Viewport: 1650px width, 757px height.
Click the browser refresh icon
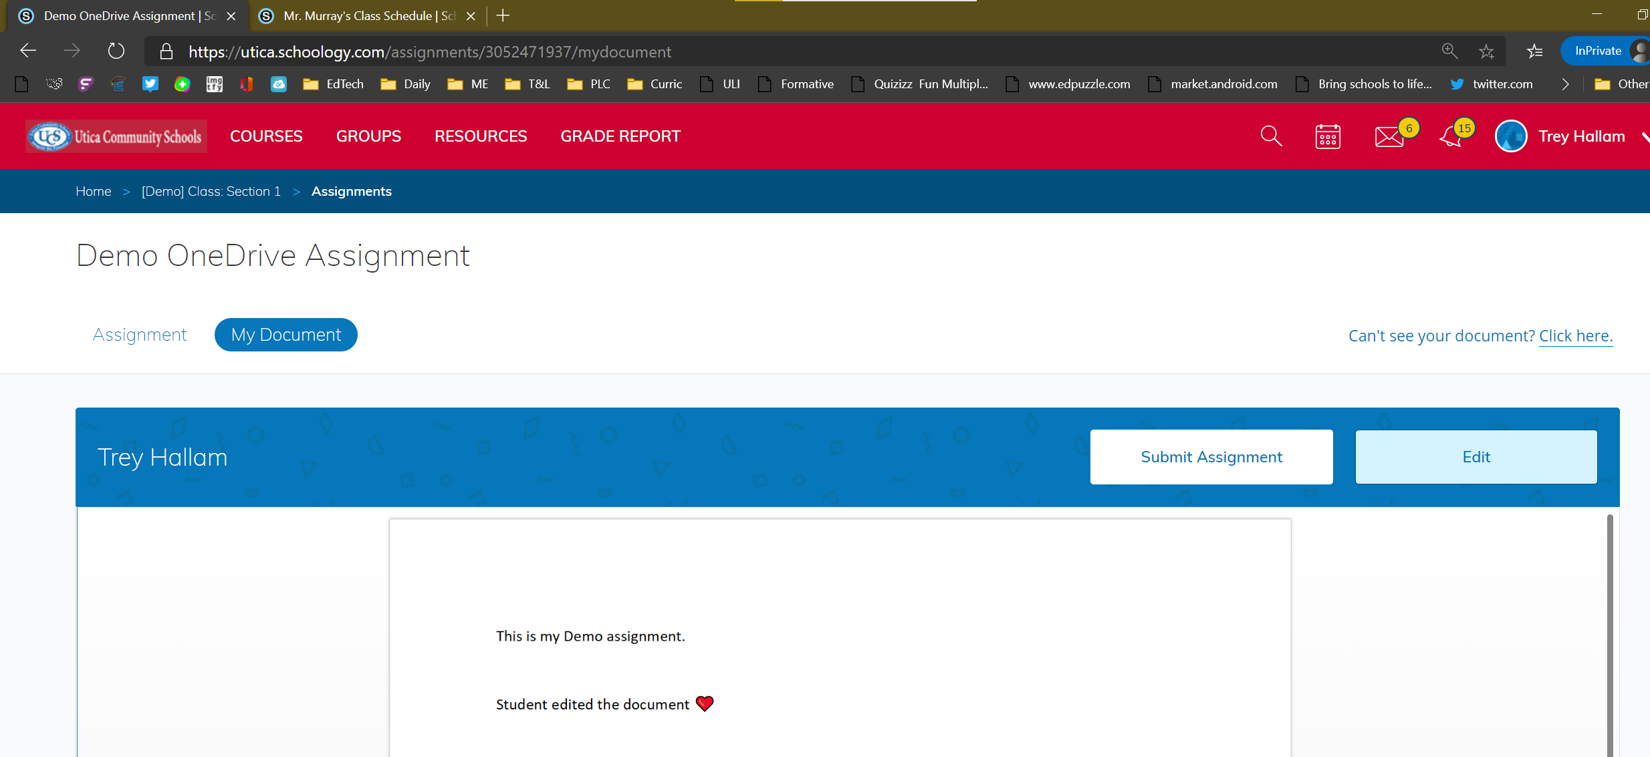tap(116, 51)
